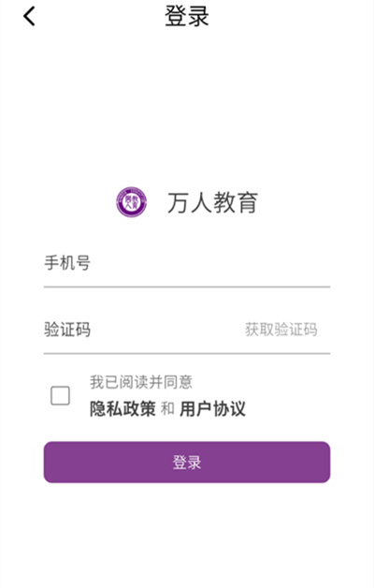Focus the 验证码 verification code field
The width and height of the screenshot is (374, 588).
[x=142, y=330]
